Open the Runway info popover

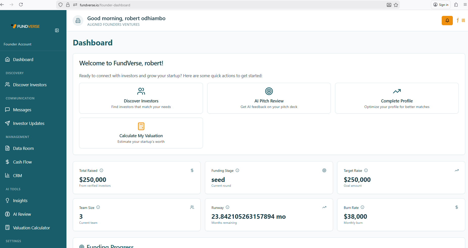point(227,207)
